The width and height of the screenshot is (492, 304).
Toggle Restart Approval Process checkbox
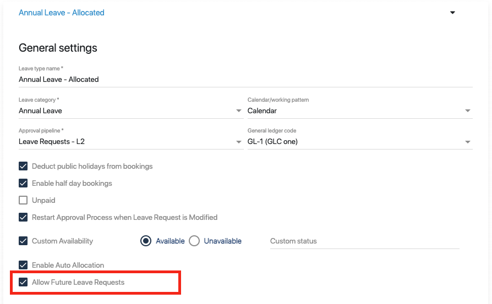click(x=23, y=217)
